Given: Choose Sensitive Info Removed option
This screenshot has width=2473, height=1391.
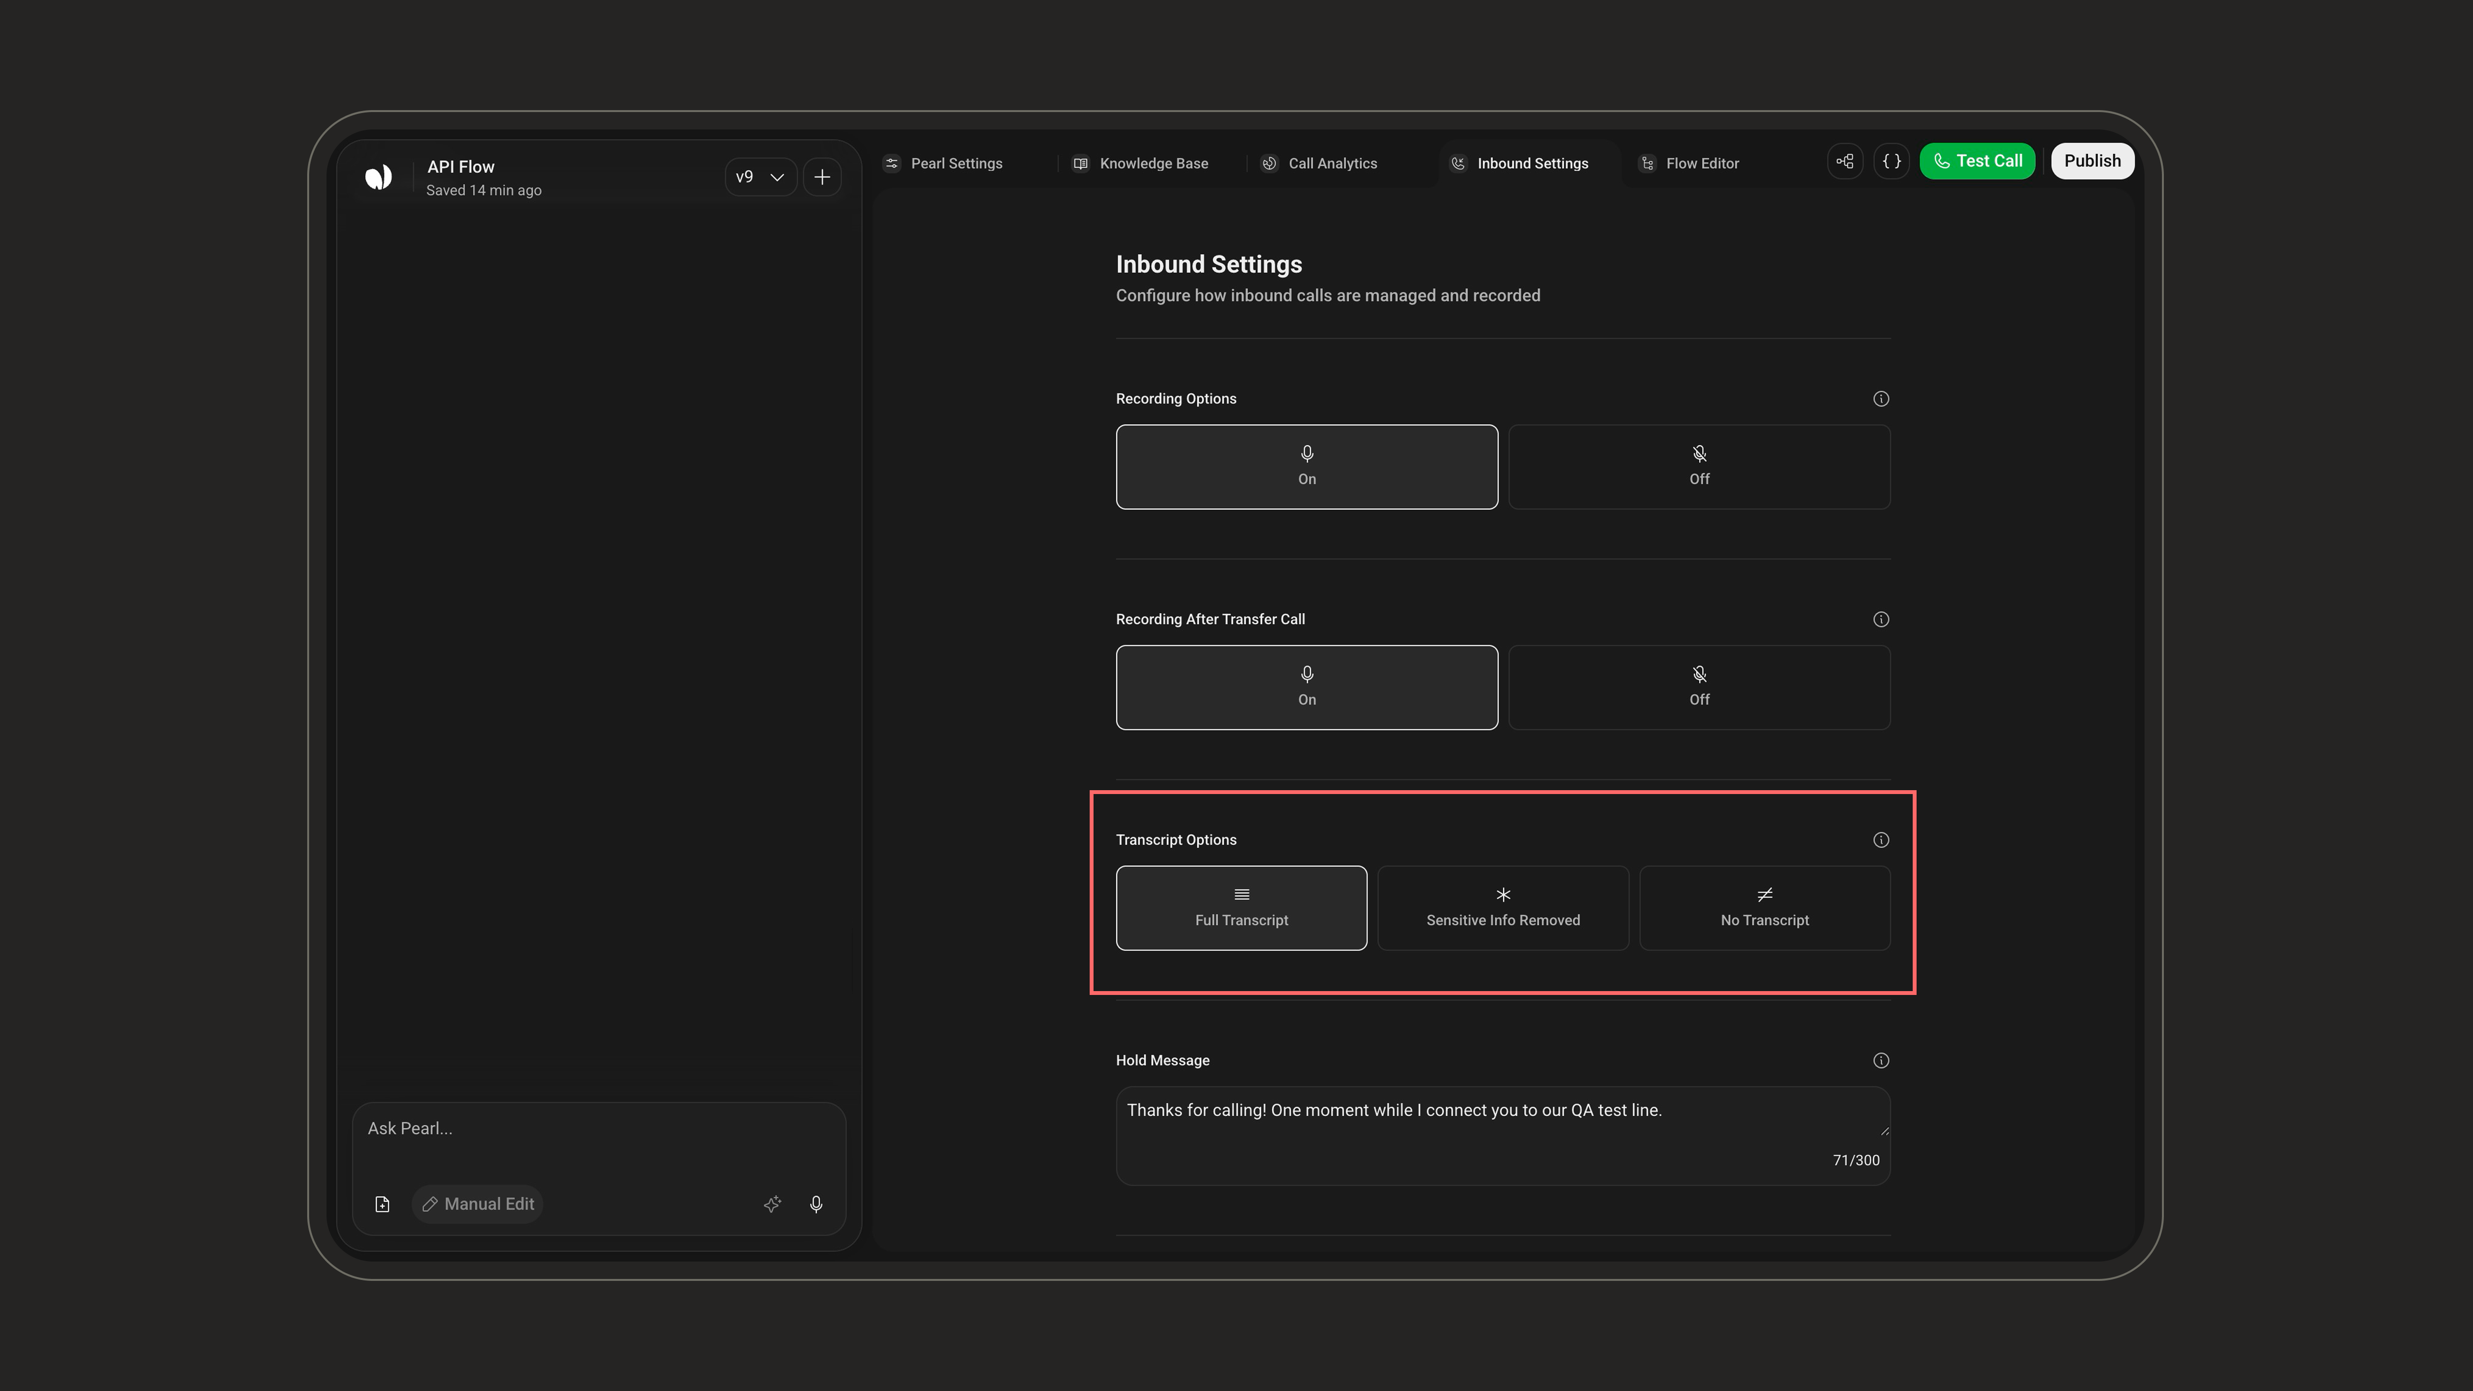Looking at the screenshot, I should (1504, 908).
